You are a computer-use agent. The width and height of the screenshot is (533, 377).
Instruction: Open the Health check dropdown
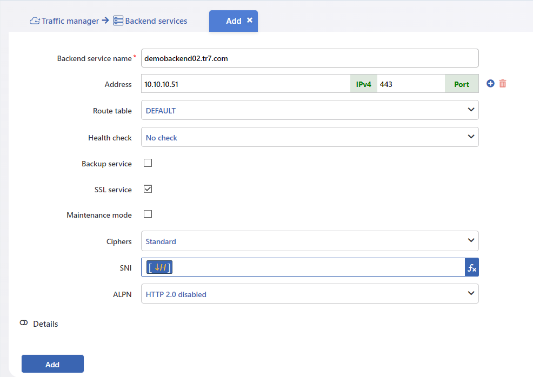[310, 137]
